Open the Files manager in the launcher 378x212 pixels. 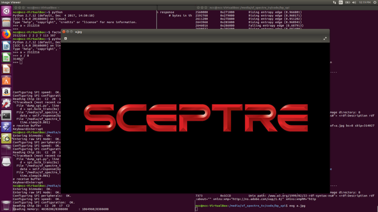6,23
